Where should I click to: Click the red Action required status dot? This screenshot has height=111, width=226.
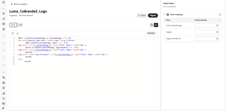[20, 15]
